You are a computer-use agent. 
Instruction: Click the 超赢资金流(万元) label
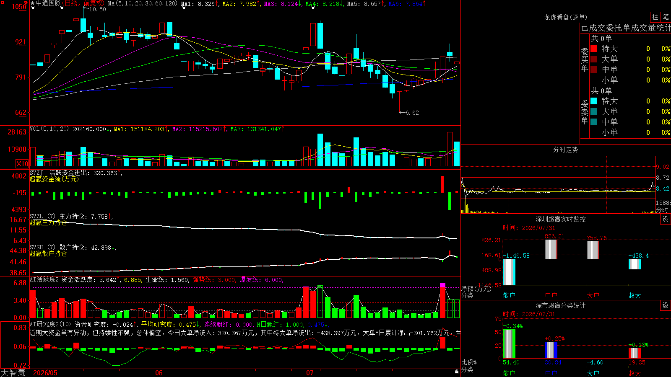[54, 179]
